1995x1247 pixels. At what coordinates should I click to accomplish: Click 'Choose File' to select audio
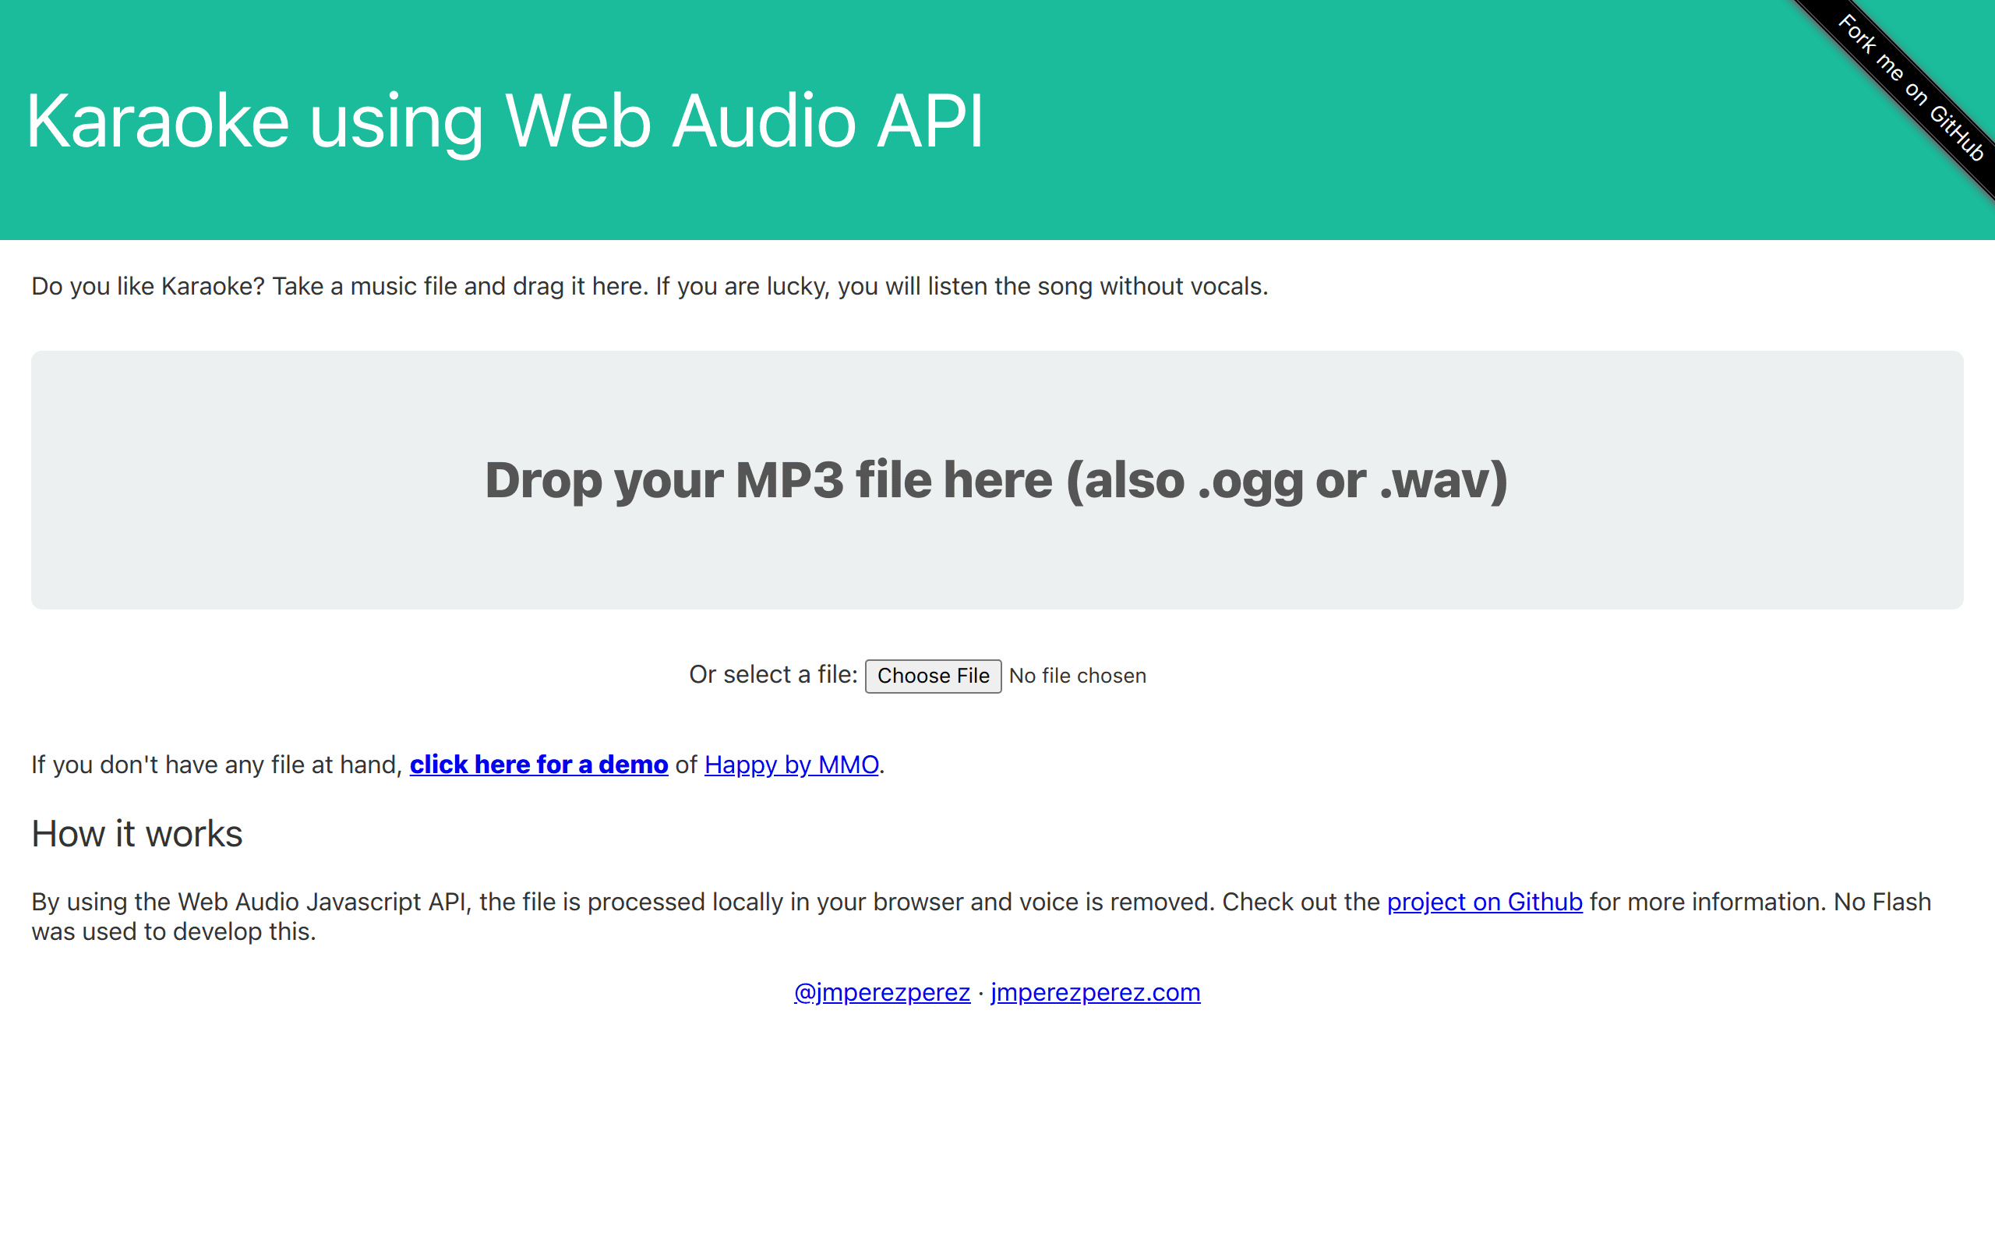pyautogui.click(x=934, y=674)
